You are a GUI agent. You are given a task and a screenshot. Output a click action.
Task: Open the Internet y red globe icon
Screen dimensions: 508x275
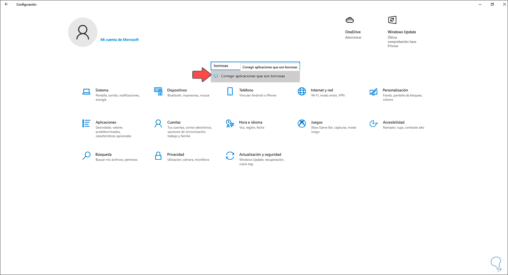[302, 91]
